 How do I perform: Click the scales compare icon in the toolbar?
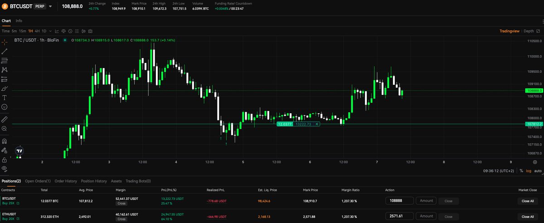tap(64, 31)
